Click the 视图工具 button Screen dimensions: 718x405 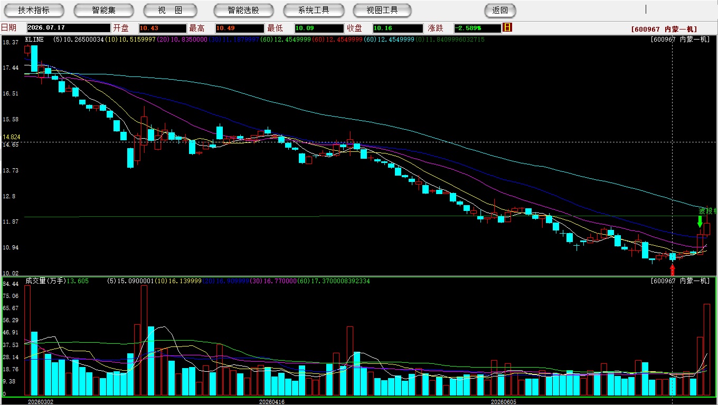(383, 10)
